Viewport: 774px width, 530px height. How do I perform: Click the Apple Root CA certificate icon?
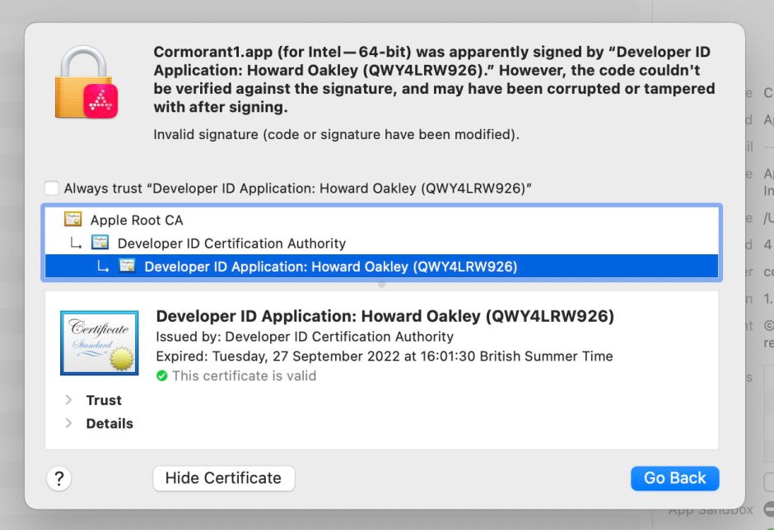point(74,220)
